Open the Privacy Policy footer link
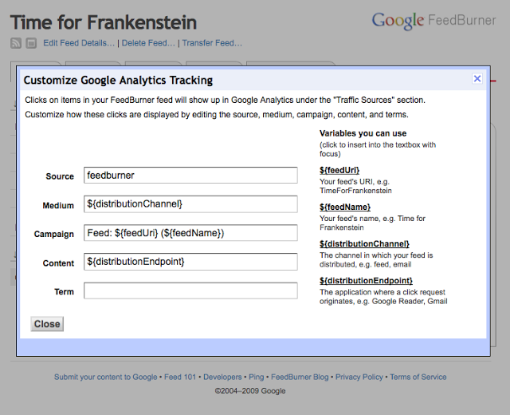Viewport: 510px width, 415px height. pyautogui.click(x=359, y=377)
